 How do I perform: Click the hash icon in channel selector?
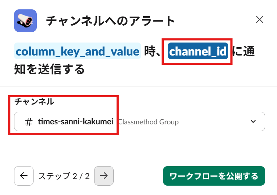28,122
